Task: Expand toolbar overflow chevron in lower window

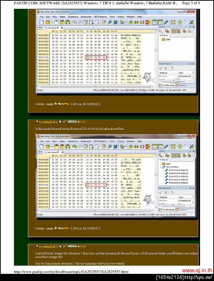Action: click(x=185, y=145)
